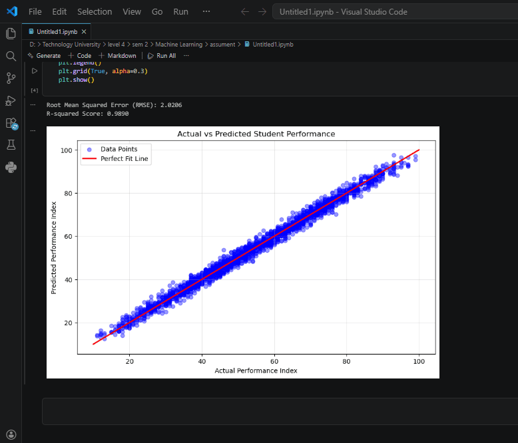Screen dimensions: 518x443
Task: Open the Accounts menu icon
Action: tap(11, 434)
